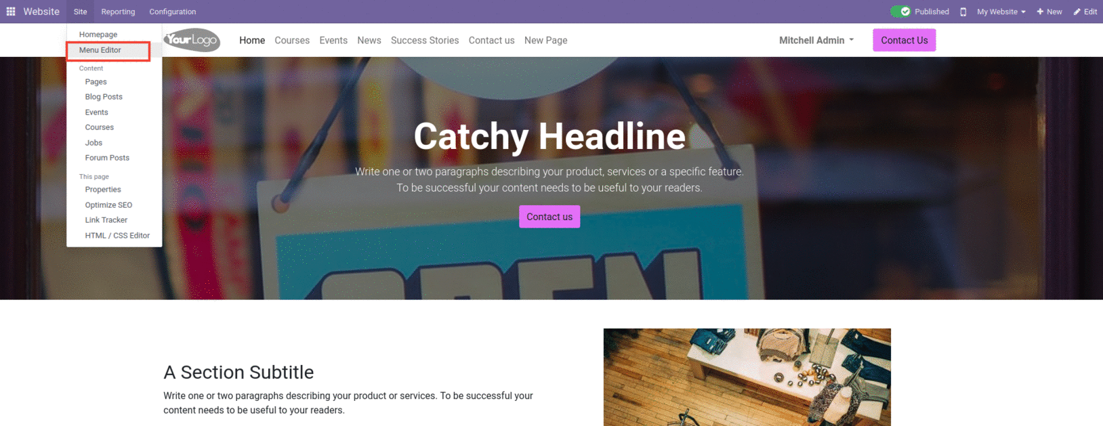The height and width of the screenshot is (426, 1103).
Task: Open the Mitchell Admin user dropdown
Action: (x=816, y=40)
